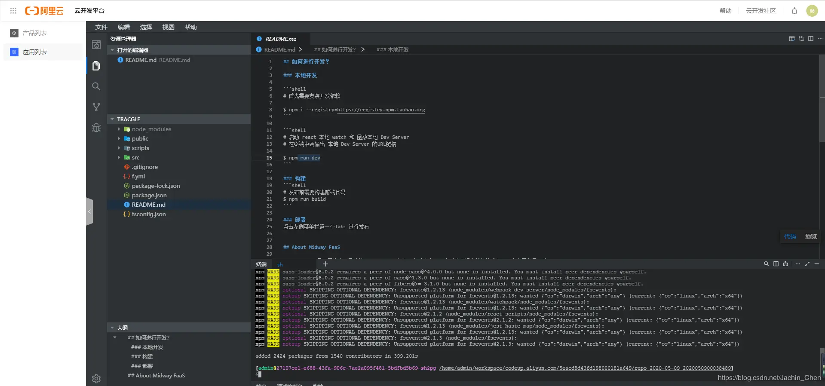Open the registry.npm.taobao.org link in editor
Image resolution: width=825 pixels, height=386 pixels.
[x=381, y=110]
